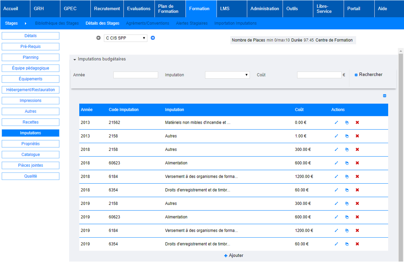This screenshot has height=263, width=404.
Task: Delete the 2019 Autres imputation row
Action: tap(357, 204)
